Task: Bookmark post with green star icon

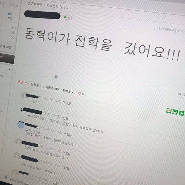Action: (x=181, y=113)
